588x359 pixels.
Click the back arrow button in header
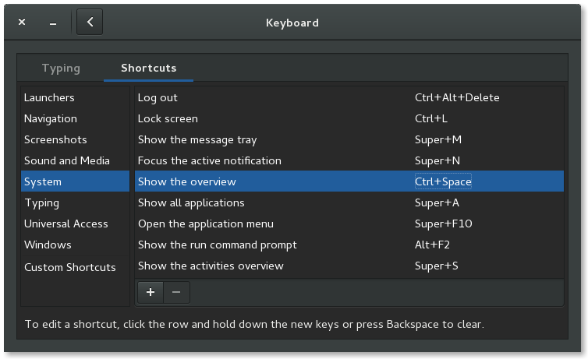pos(90,23)
